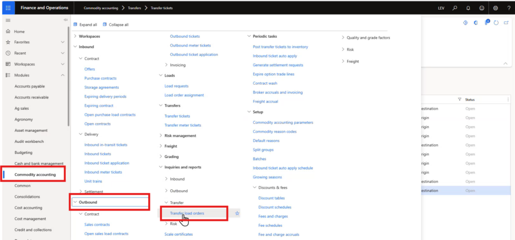Open Broker accruals and invoicing link
Screen dimensions: 515x240
[x=278, y=93]
